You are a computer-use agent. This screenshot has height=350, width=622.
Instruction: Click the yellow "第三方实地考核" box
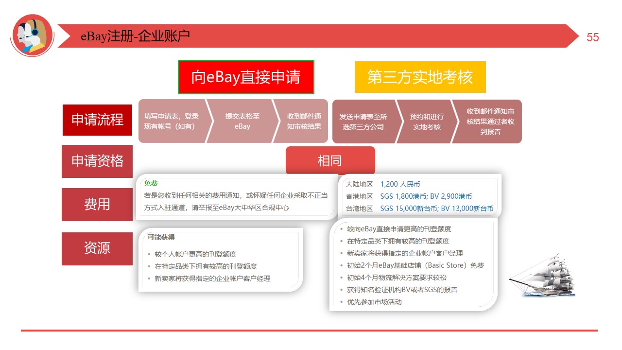point(420,77)
